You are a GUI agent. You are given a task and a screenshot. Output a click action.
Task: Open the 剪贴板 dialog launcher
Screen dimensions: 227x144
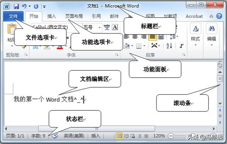26,54
